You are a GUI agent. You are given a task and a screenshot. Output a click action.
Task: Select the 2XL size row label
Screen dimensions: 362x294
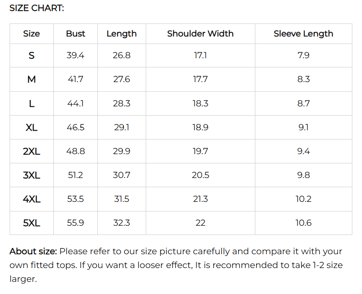point(31,151)
